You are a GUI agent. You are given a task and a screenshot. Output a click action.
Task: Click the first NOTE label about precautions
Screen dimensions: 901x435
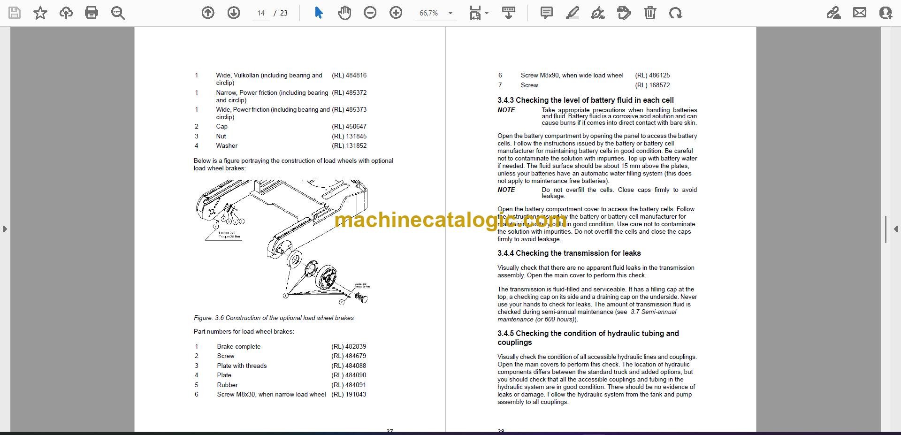506,110
